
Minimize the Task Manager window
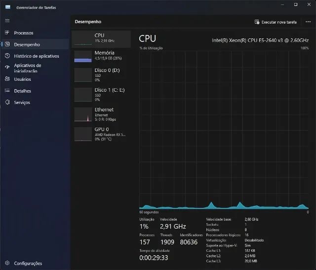pyautogui.click(x=282, y=4)
